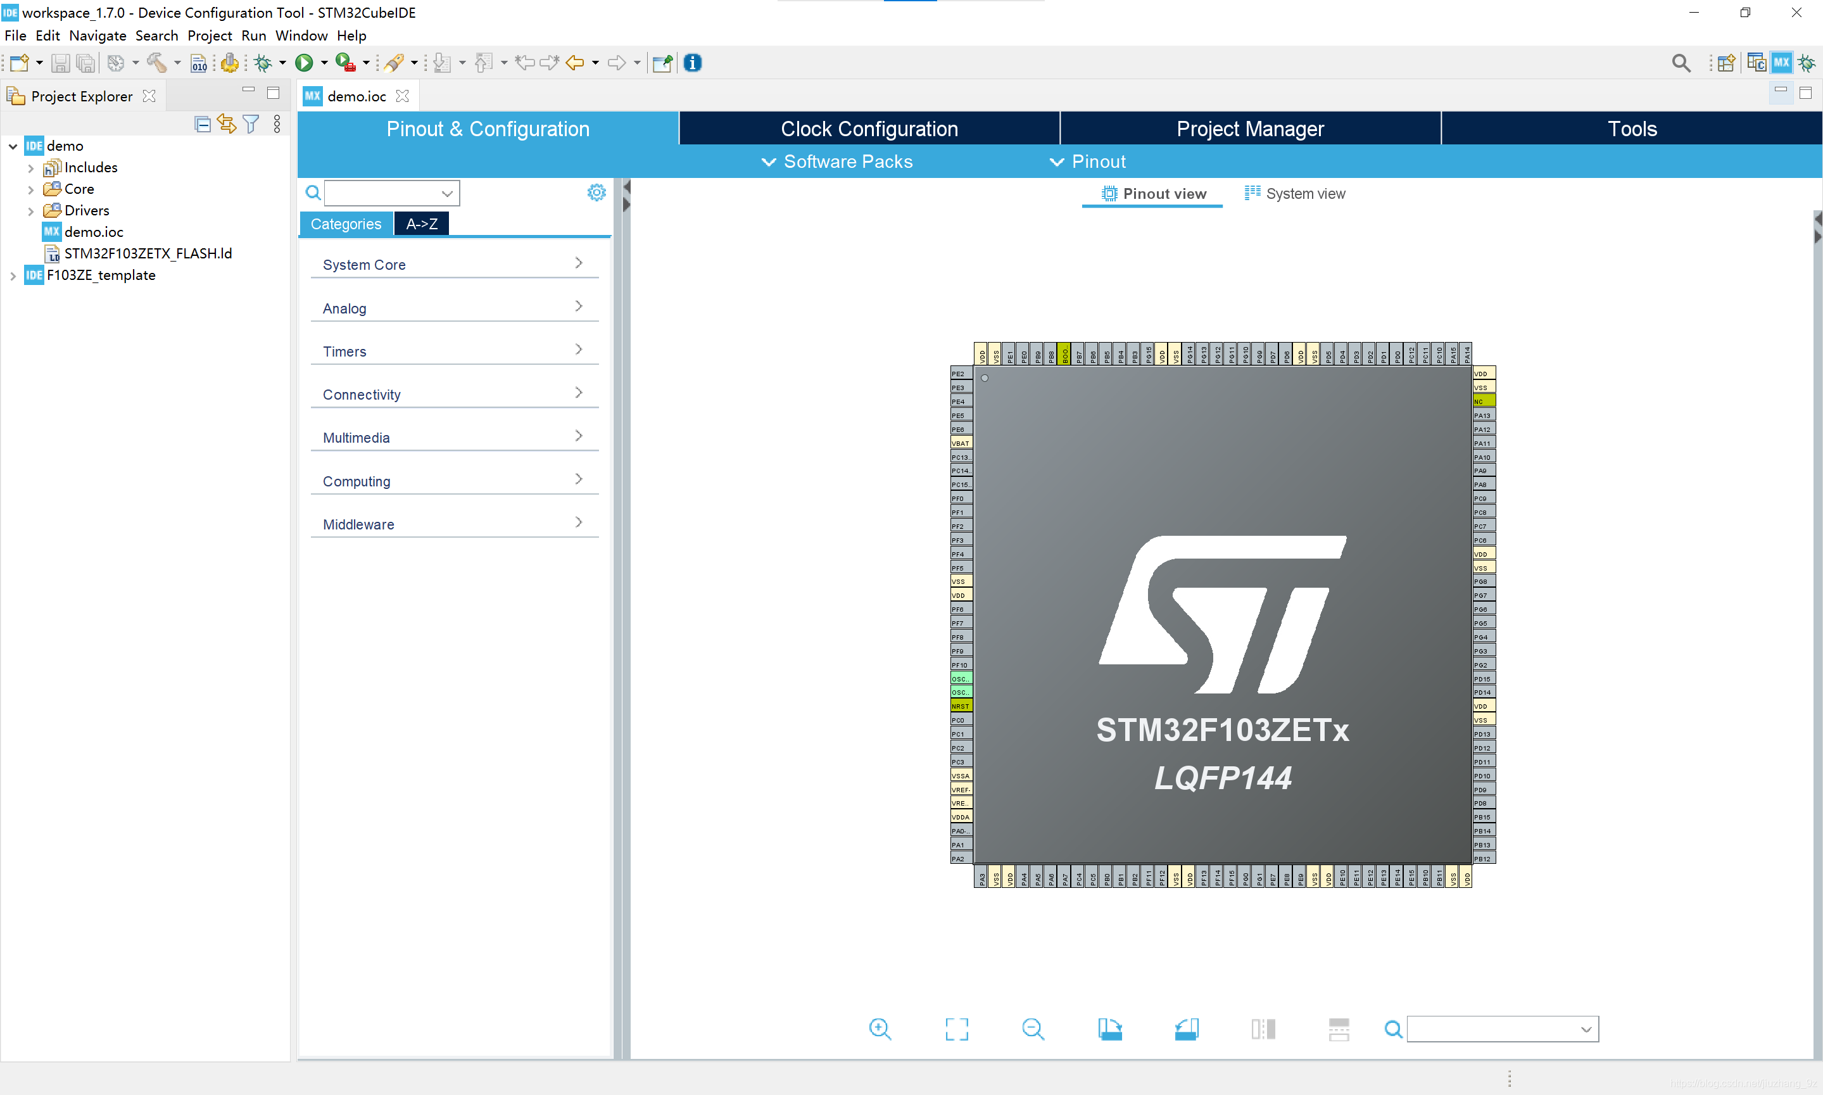Screen dimensions: 1823x1095
Task: Click the New project toolbar icon
Action: 19,63
